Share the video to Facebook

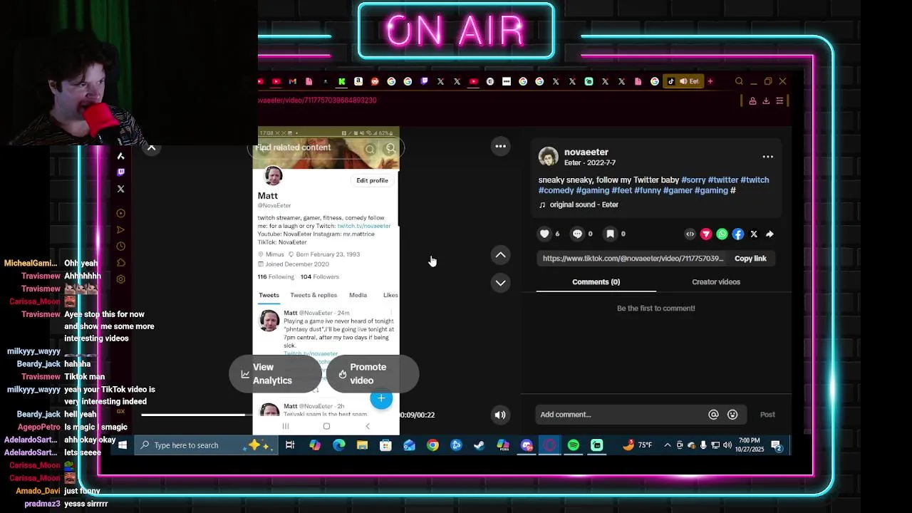(x=738, y=234)
